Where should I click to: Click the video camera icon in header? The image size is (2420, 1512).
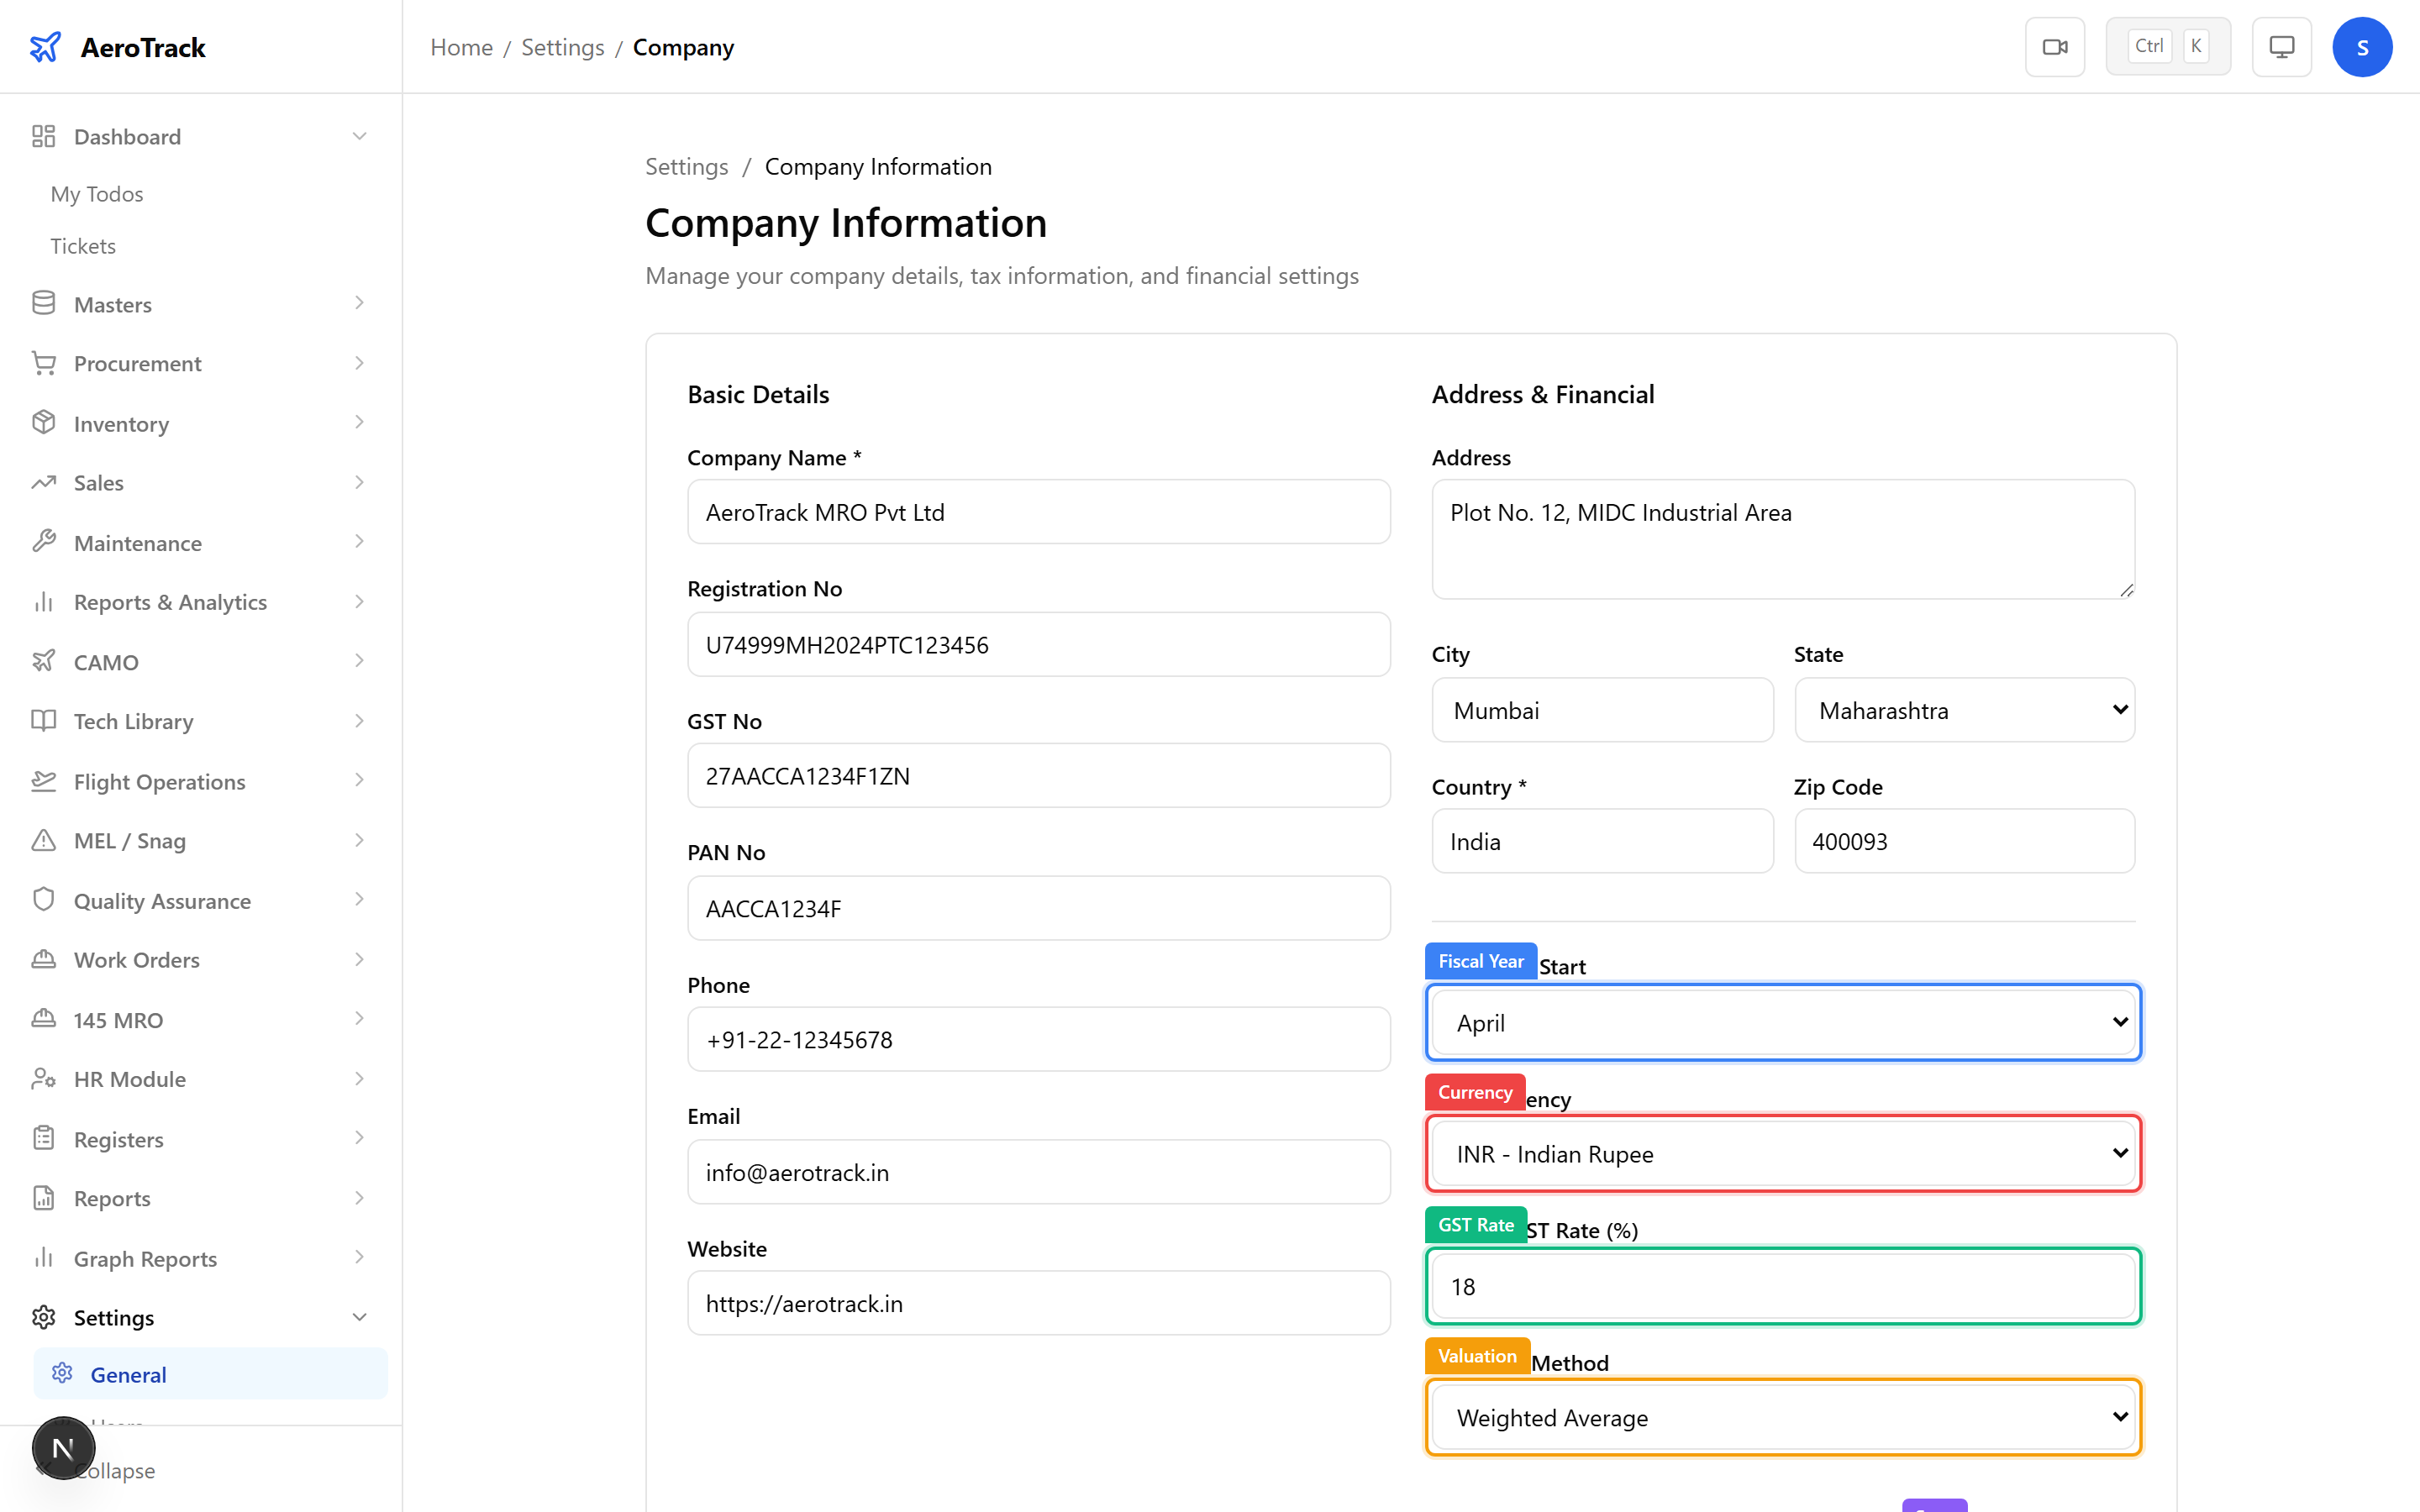(2054, 47)
